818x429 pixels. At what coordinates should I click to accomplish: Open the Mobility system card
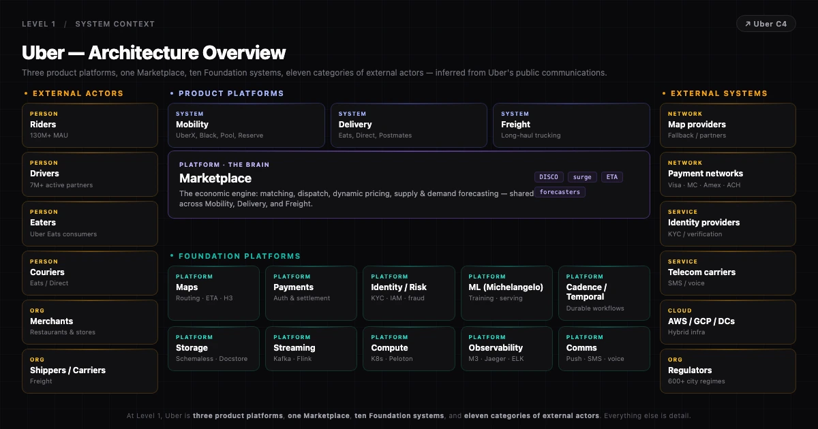pos(246,125)
